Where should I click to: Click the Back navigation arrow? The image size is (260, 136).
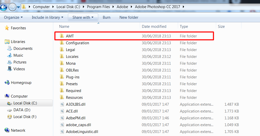4,7
